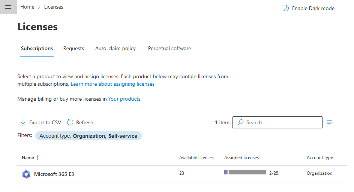This screenshot has height=192, width=354.
Task: Click the Account type column header
Action: point(319,158)
